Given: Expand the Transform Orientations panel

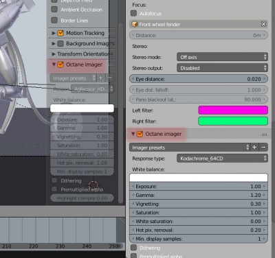Looking at the screenshot, I should pyautogui.click(x=54, y=54).
